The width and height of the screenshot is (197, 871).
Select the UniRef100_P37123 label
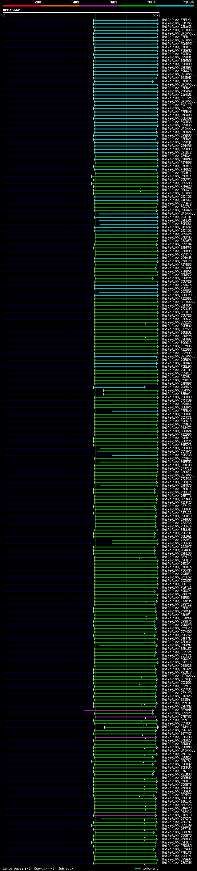[x=176, y=513]
